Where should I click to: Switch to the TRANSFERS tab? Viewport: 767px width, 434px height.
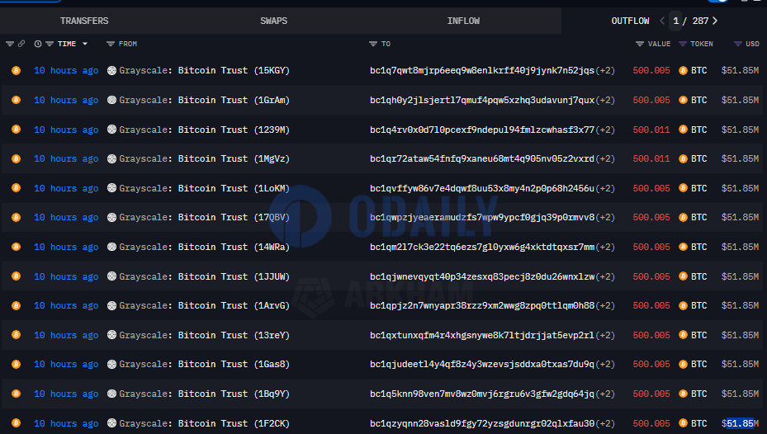coord(84,21)
